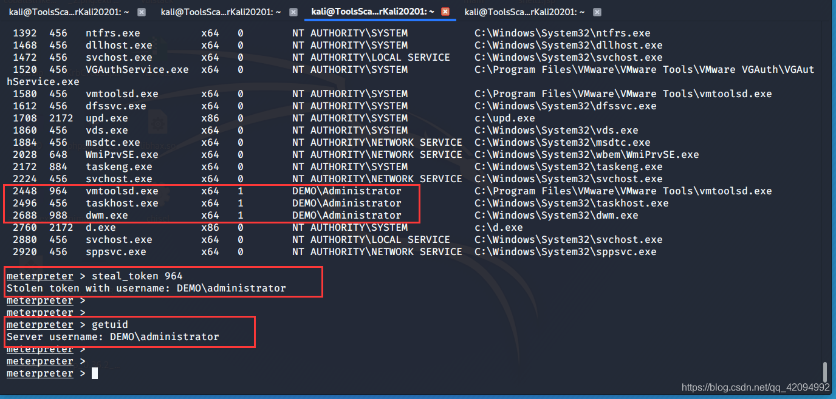The image size is (836, 399).
Task: Click the WmiPrvSE.exe process name
Action: click(122, 154)
